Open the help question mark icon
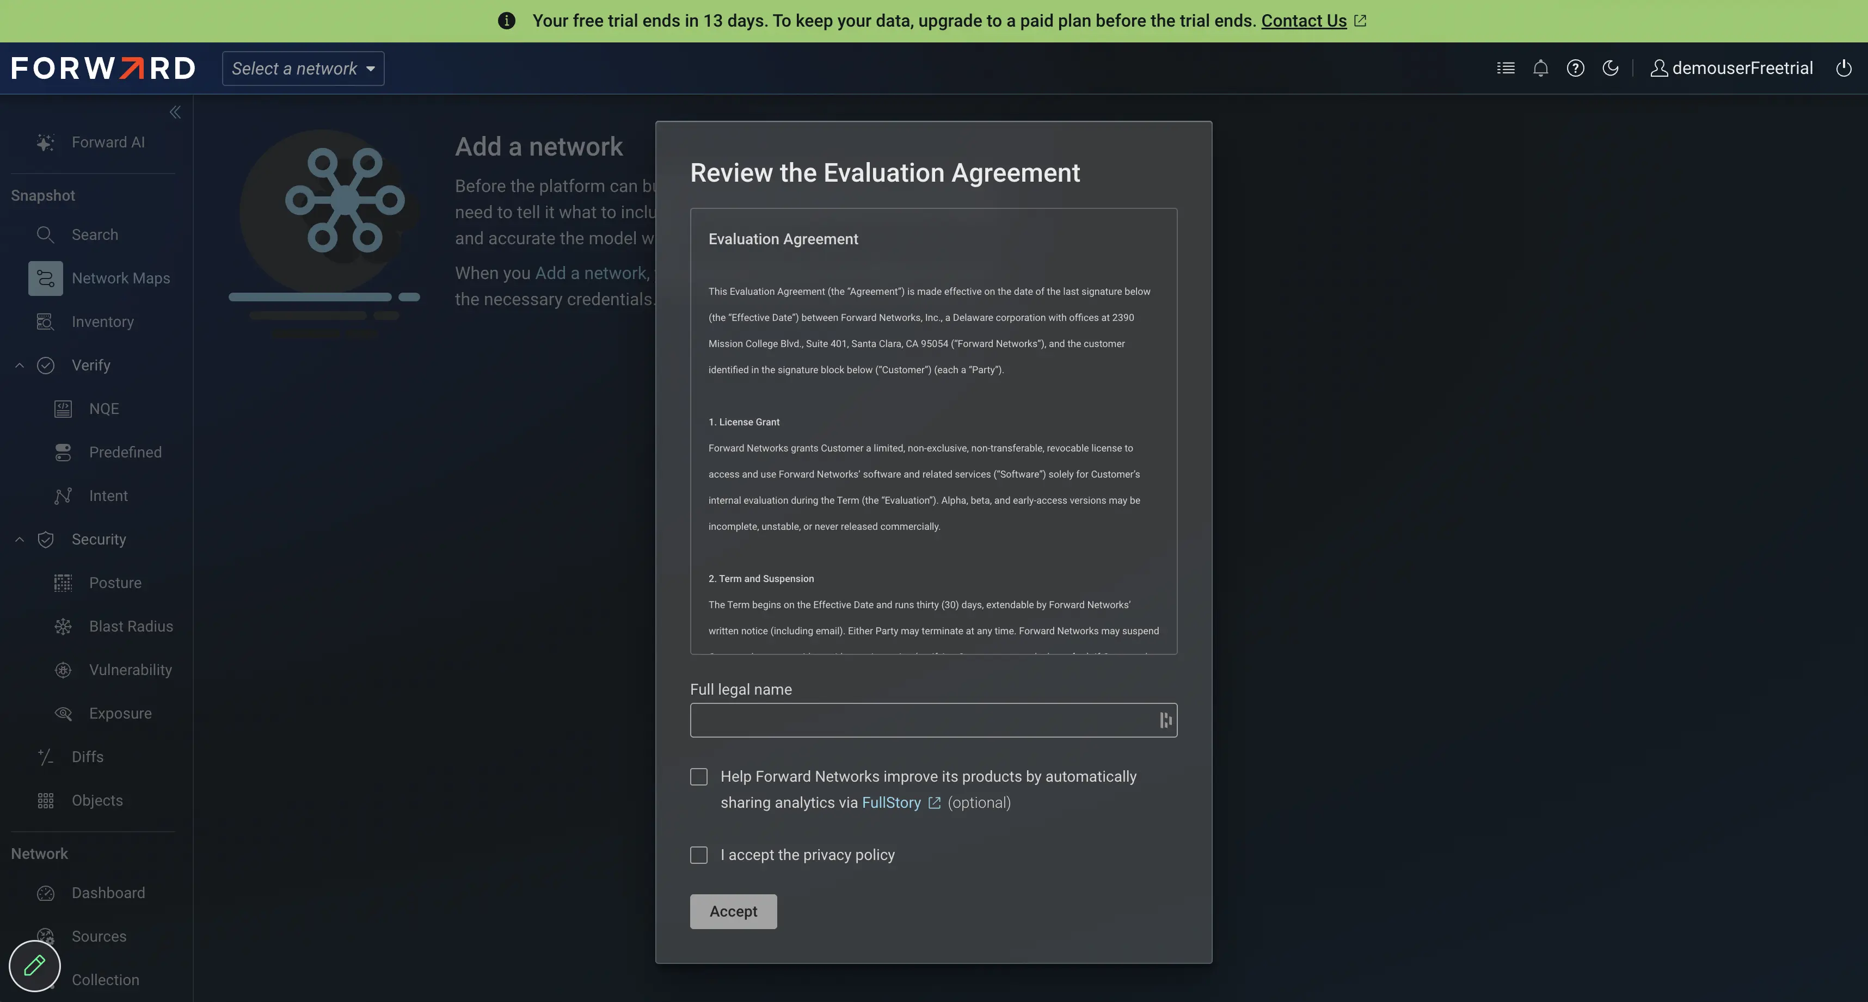This screenshot has width=1868, height=1002. (x=1575, y=68)
